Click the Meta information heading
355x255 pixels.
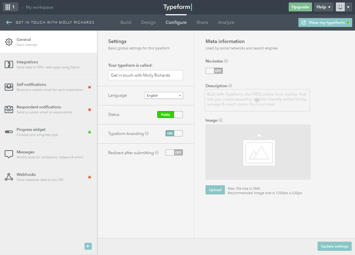tap(225, 41)
